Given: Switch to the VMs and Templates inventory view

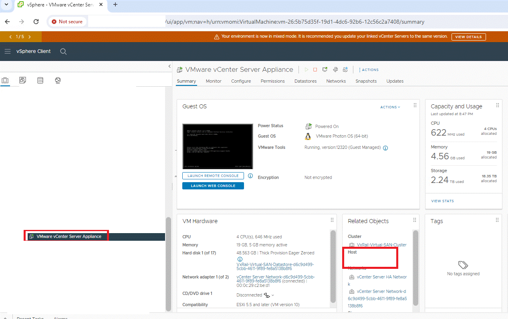Looking at the screenshot, I should tap(22, 80).
